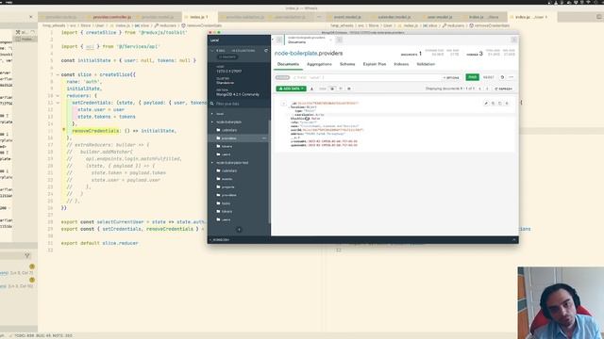This screenshot has width=604, height=339.
Task: Open the Schema tab
Action: click(x=347, y=64)
